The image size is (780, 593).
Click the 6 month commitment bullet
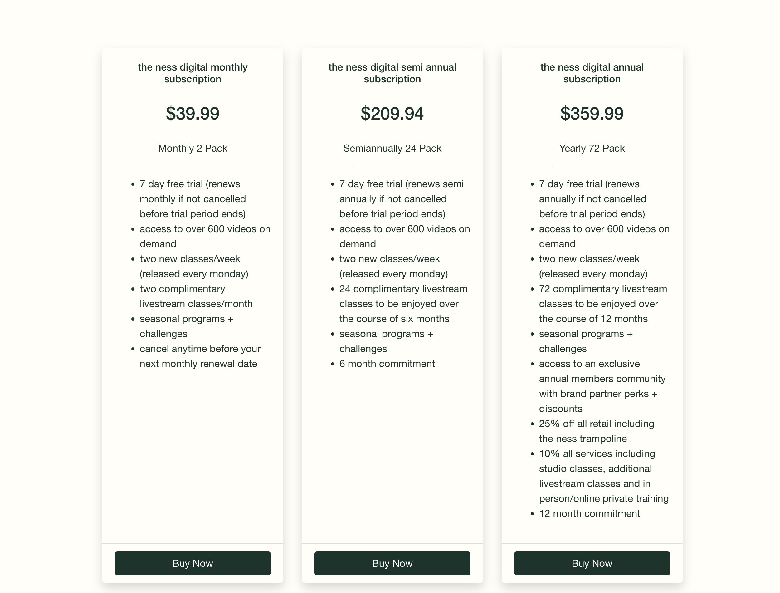(387, 364)
